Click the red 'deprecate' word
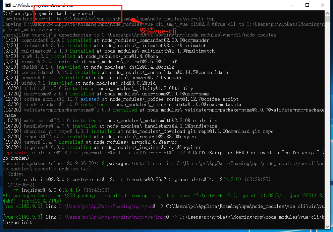The height and width of the screenshot is (232, 333). (x=15, y=153)
